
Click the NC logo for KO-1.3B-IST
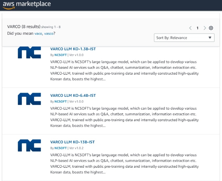[29, 52]
